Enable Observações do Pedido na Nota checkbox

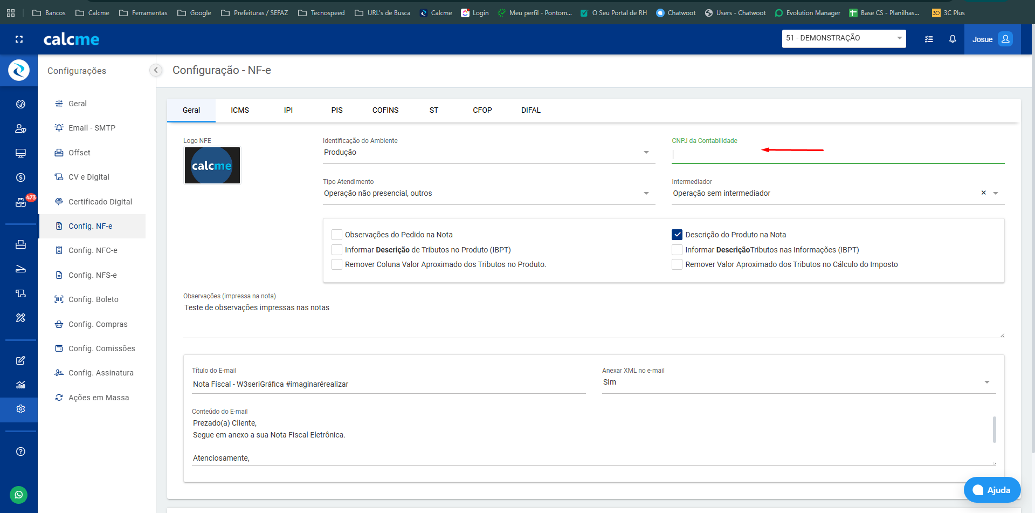click(x=337, y=235)
